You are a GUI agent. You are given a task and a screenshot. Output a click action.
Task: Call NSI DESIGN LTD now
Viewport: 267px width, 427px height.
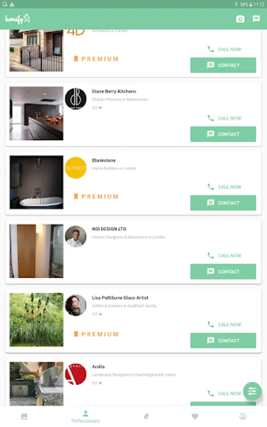224,255
